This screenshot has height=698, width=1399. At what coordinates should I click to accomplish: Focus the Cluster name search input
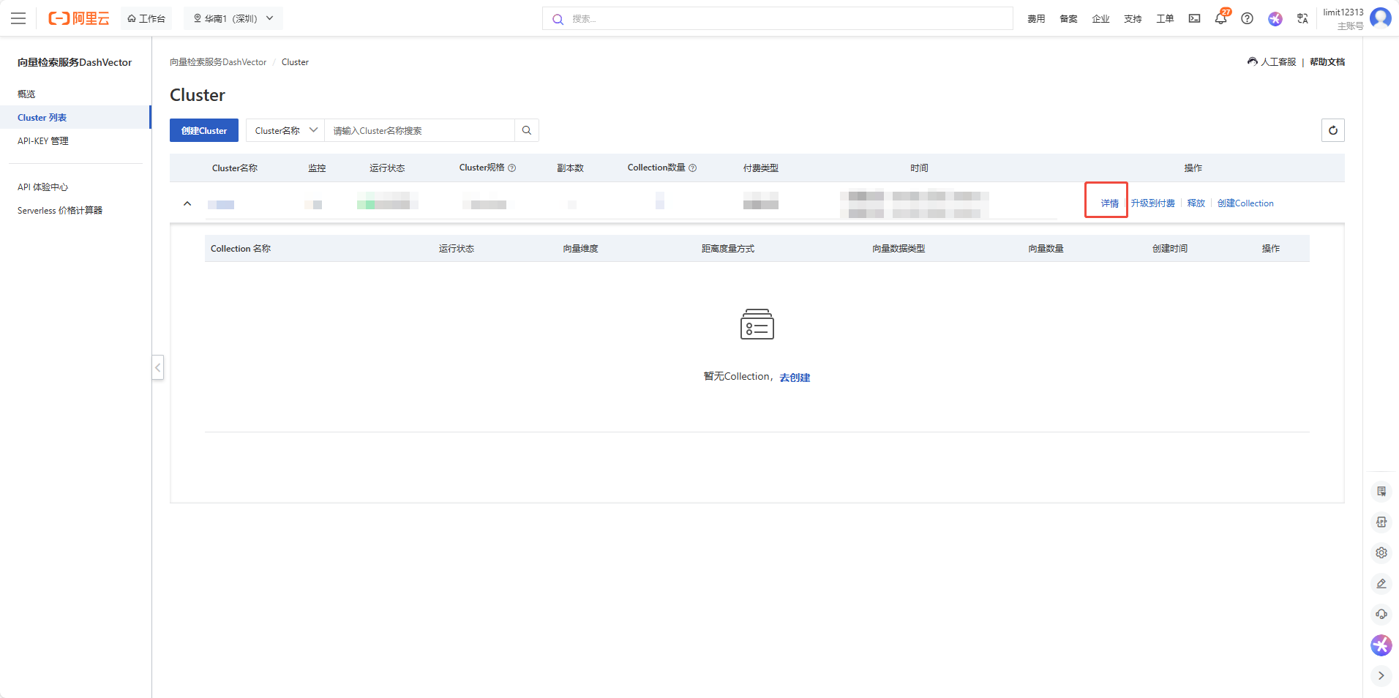coord(419,130)
